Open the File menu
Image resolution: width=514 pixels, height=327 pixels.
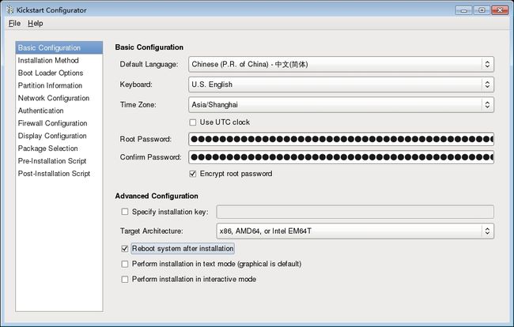pos(14,23)
